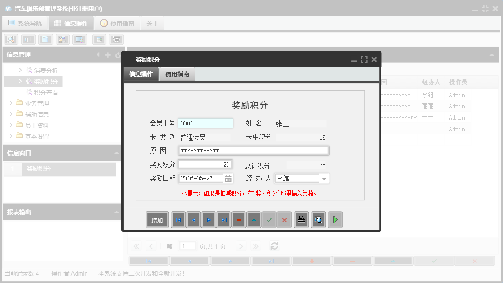
Task: Click the green execute arrow icon
Action: pos(335,219)
